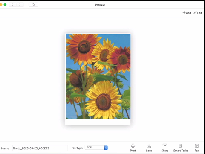Viewport: 205px width, 154px height.
Task: Open Smart Tasks
Action: [x=181, y=148]
